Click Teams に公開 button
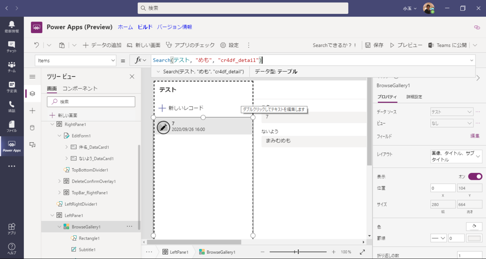Screen dimensions: 486x259 pos(448,45)
